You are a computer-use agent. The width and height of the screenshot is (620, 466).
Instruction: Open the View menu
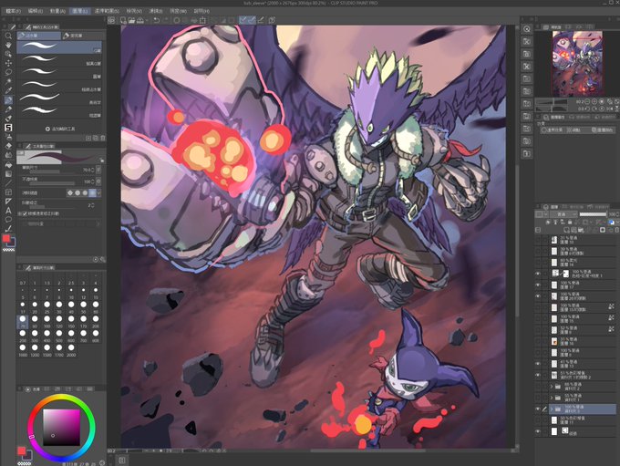click(x=134, y=11)
